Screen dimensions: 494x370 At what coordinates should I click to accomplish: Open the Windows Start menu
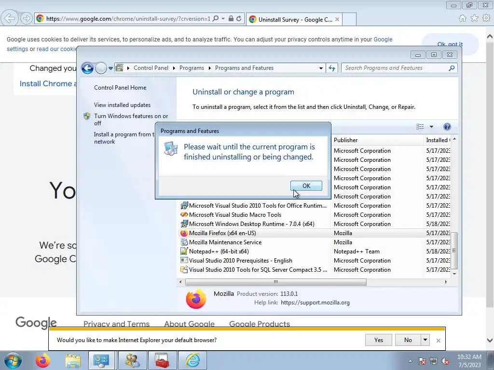[13, 360]
